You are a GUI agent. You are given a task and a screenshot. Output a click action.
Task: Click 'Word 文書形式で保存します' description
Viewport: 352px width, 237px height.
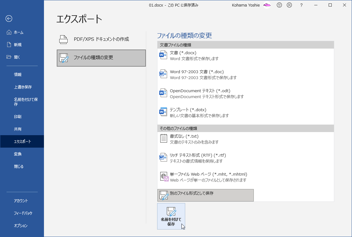[194, 59]
